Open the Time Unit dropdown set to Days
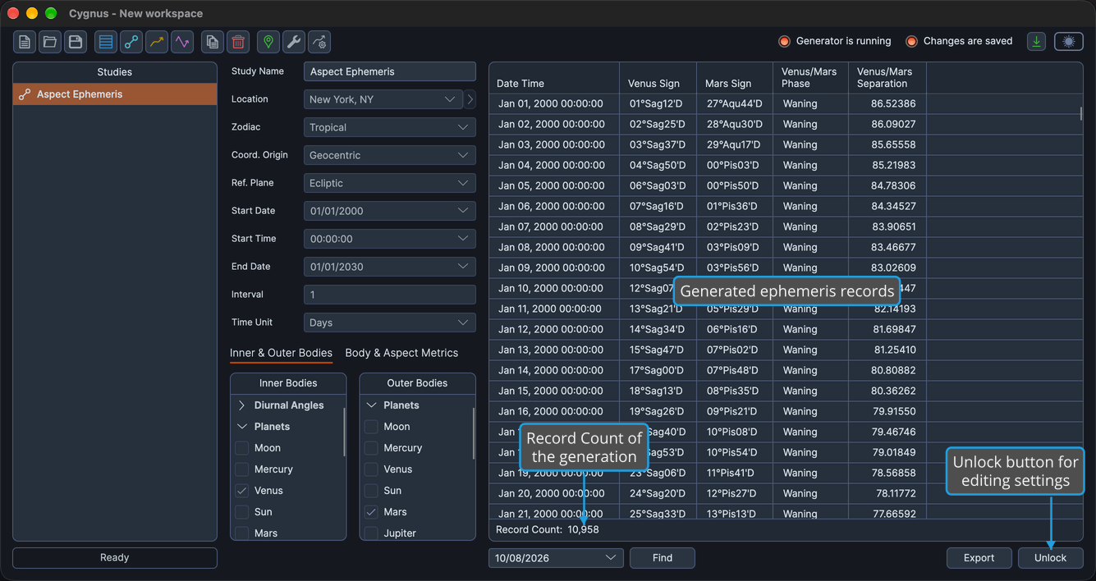 (x=390, y=323)
